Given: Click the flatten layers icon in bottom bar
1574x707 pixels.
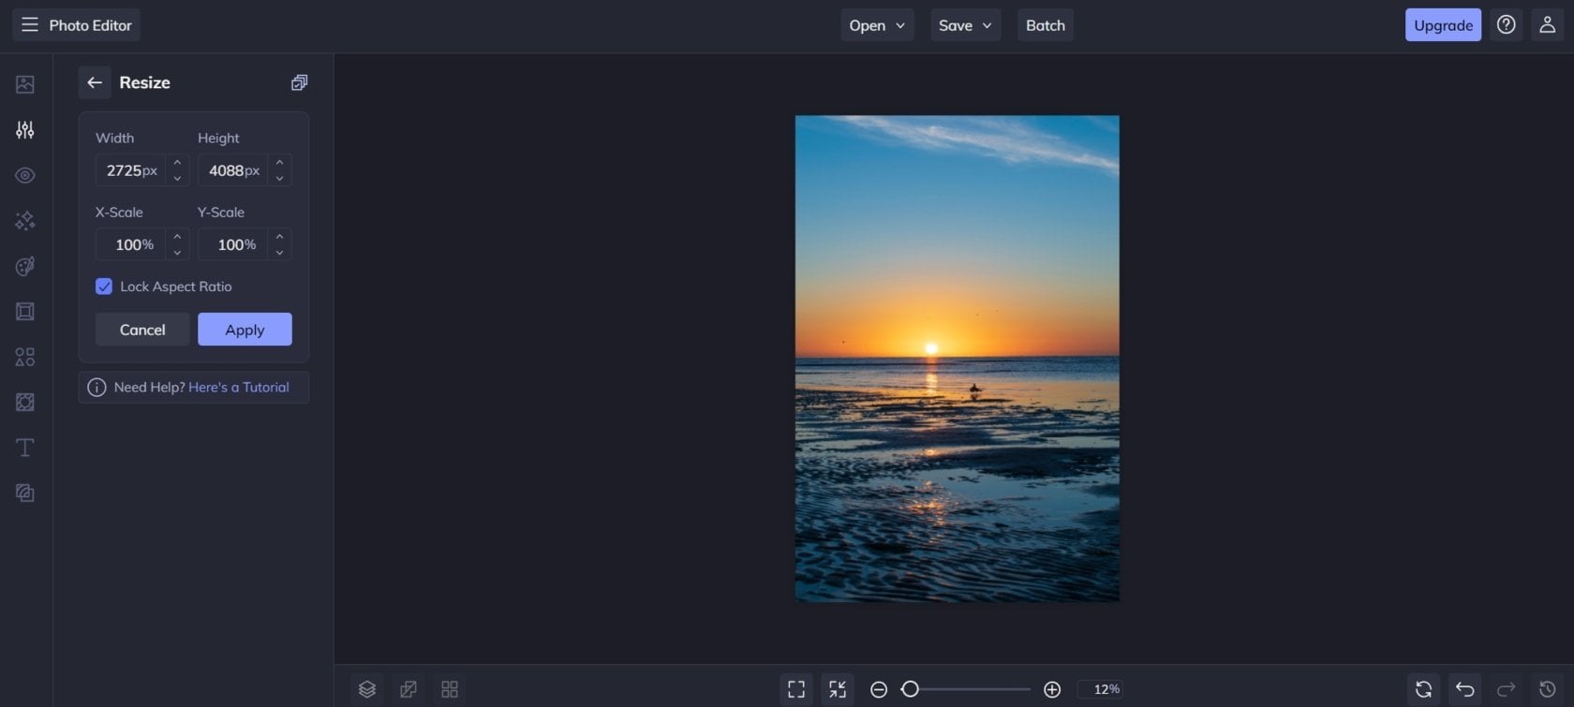Looking at the screenshot, I should [x=408, y=689].
